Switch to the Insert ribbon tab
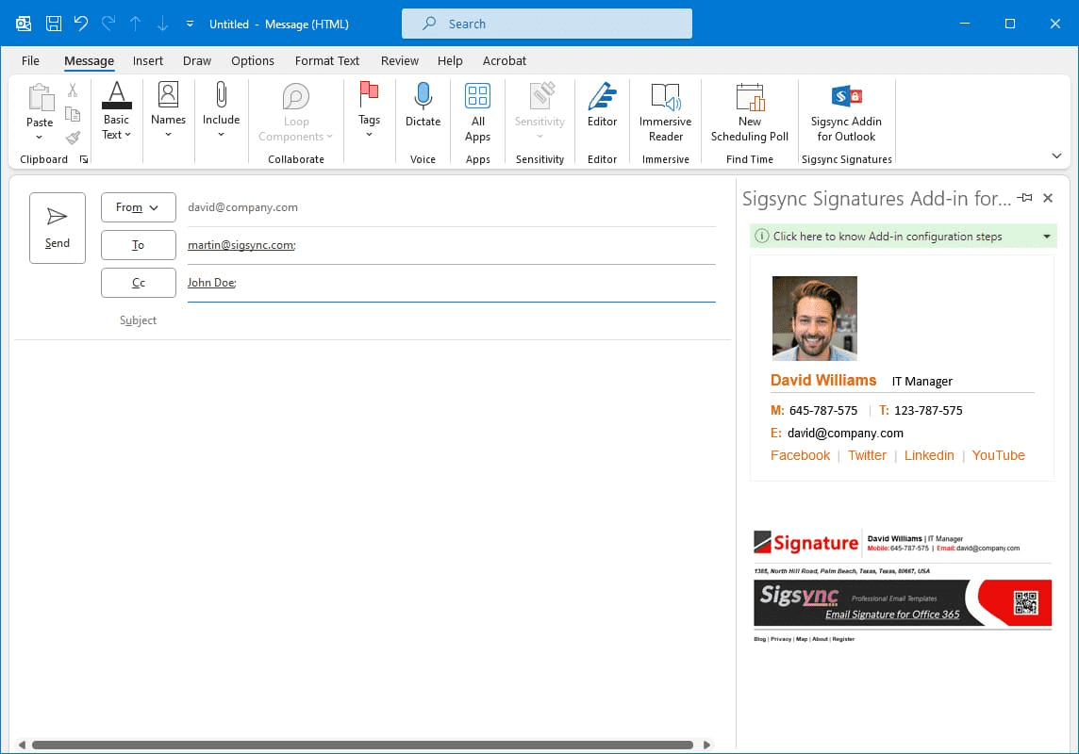The width and height of the screenshot is (1079, 754). (x=148, y=60)
